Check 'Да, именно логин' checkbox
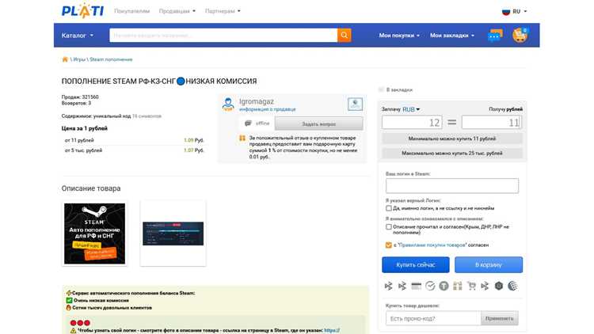 point(389,208)
